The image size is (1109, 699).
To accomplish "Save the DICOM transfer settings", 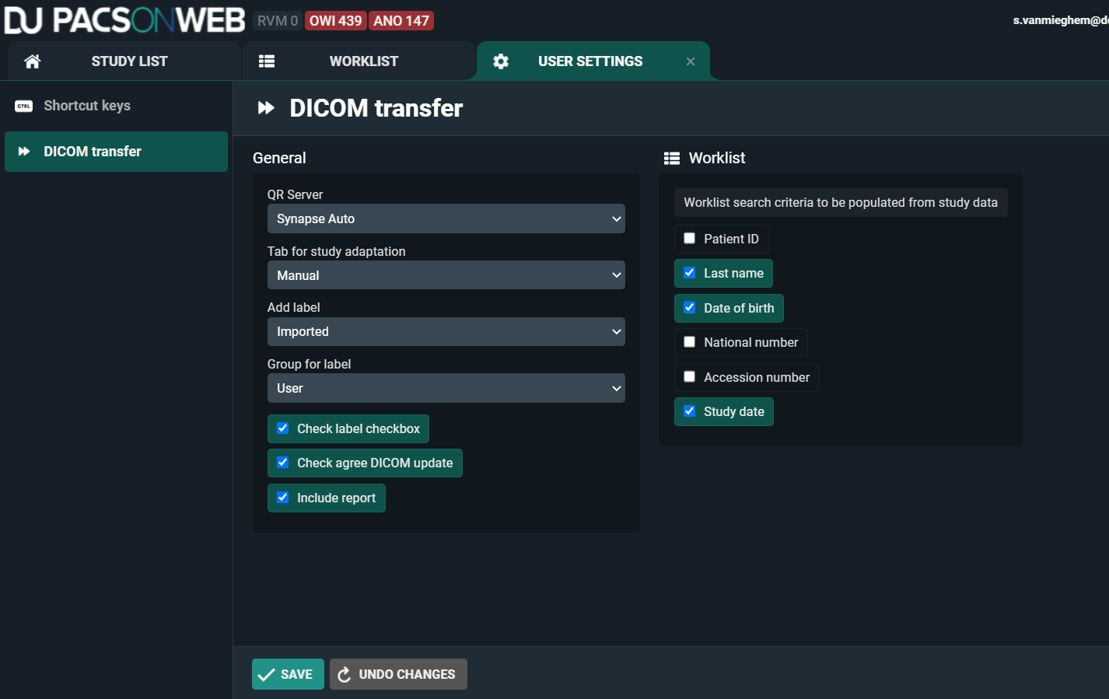I will coord(288,674).
